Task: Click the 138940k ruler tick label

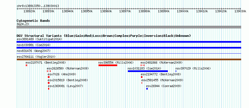Action: click(68, 11)
